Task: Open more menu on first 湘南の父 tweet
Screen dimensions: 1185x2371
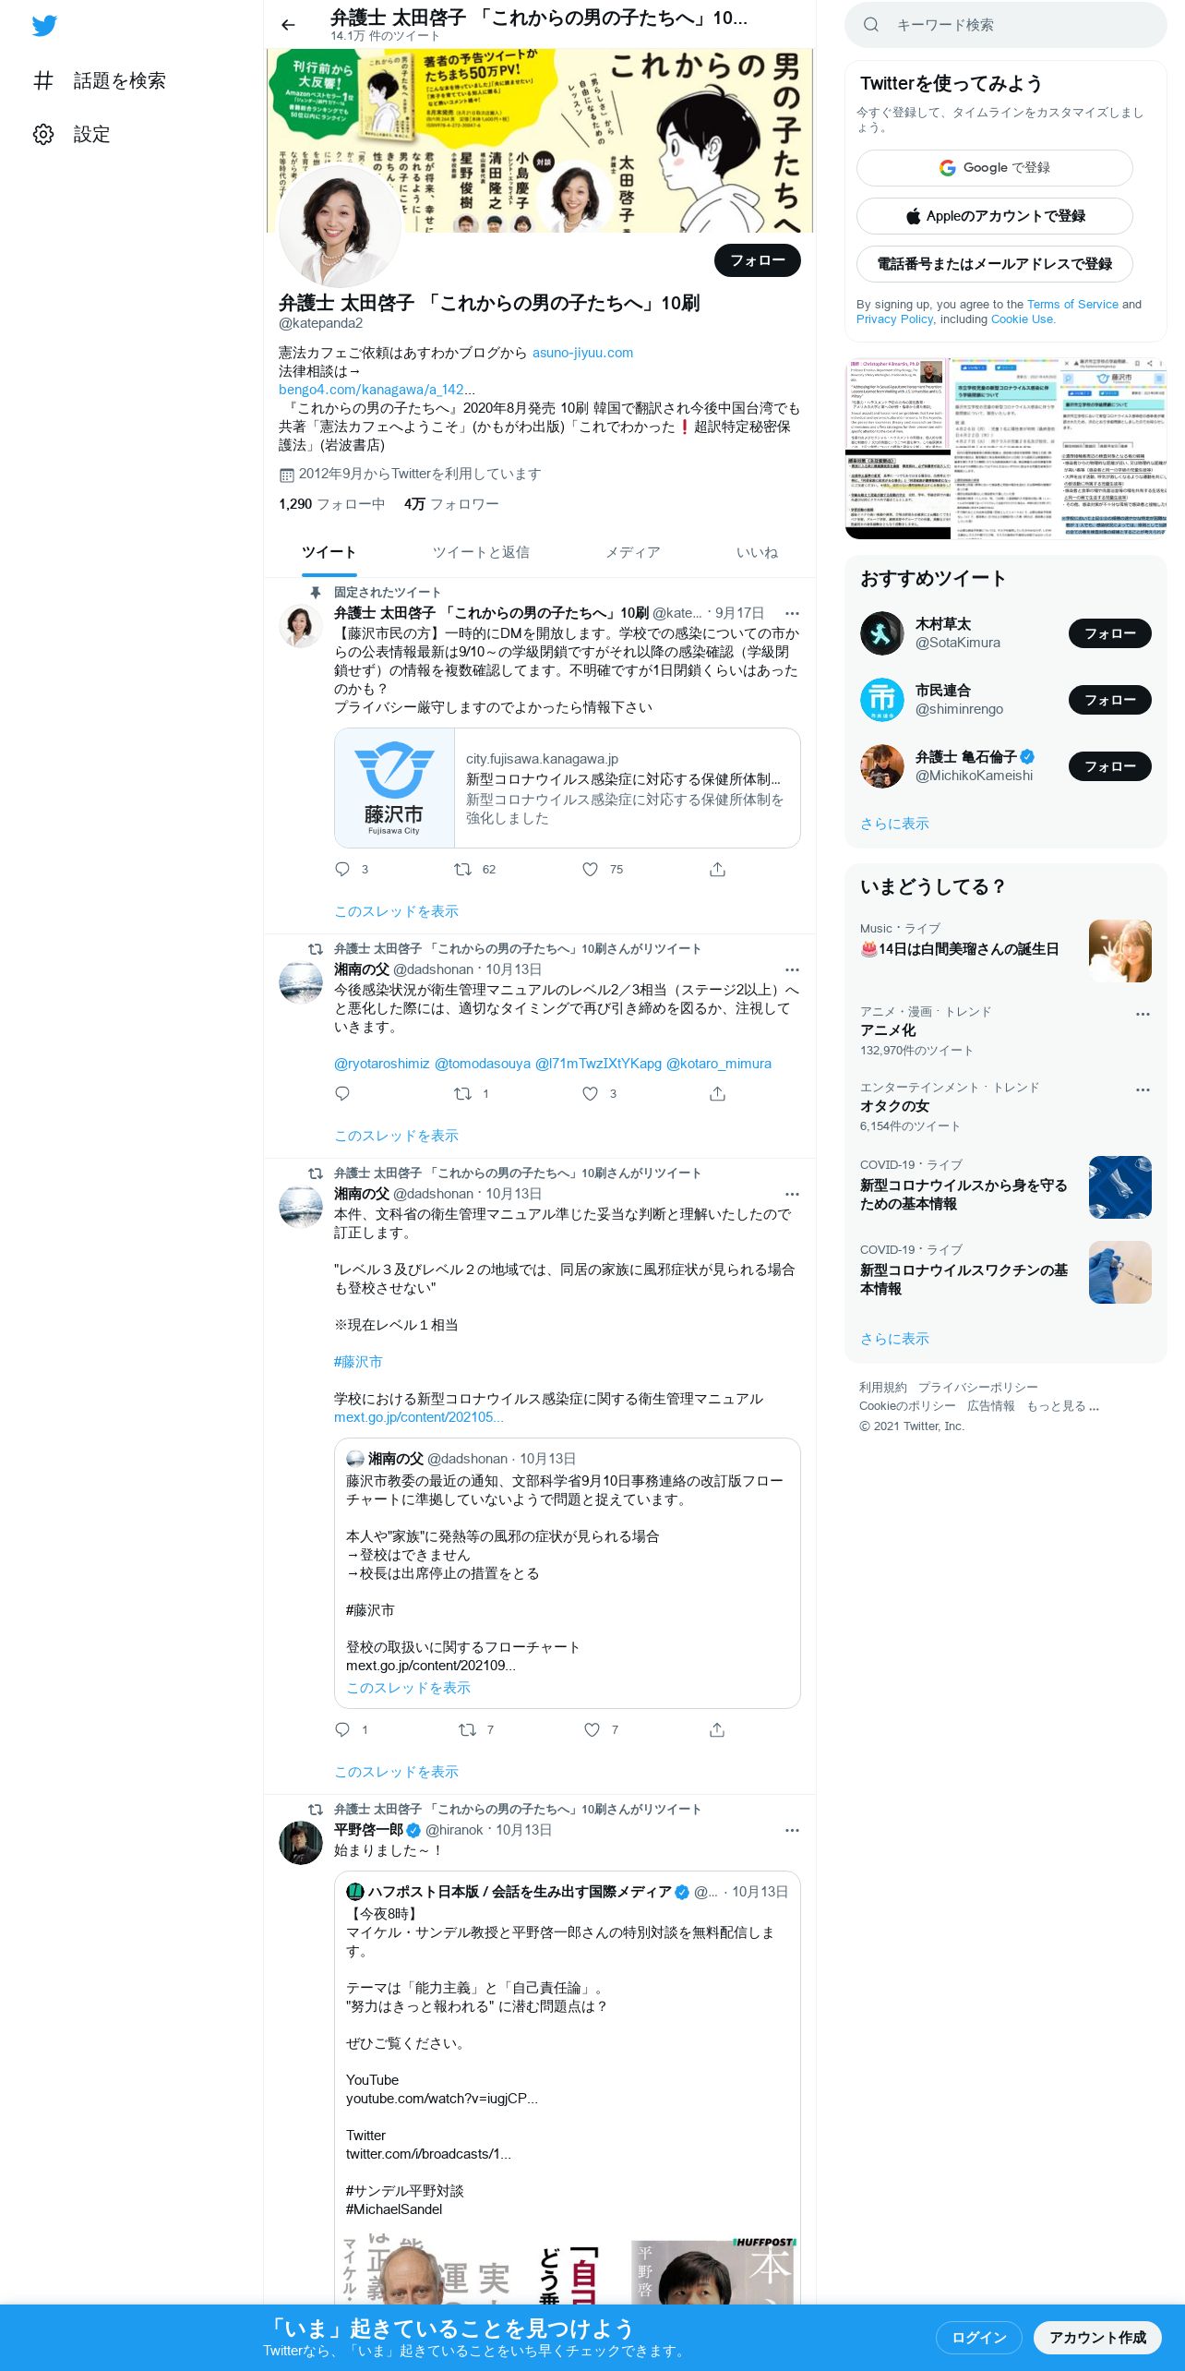Action: [792, 969]
